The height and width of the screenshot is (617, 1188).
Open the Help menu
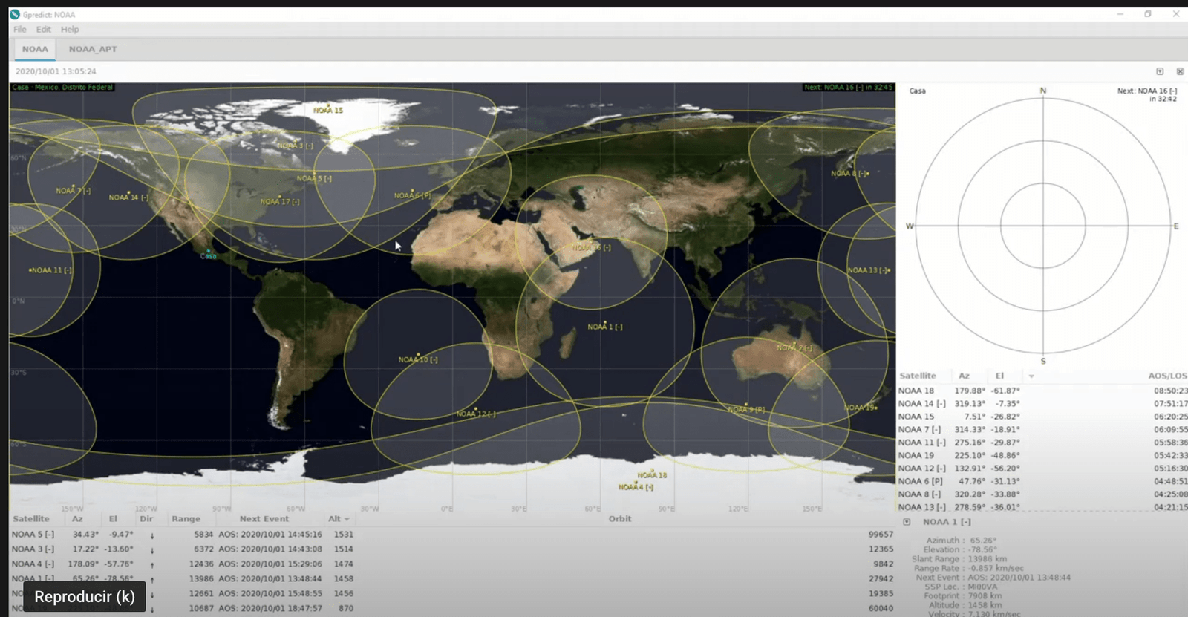70,30
